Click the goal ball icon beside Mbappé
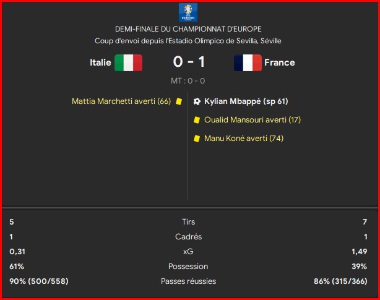Screen dimensions: 380x300 click(x=197, y=101)
